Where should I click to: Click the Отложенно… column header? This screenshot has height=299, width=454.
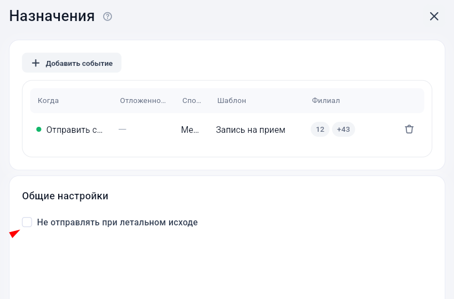tap(143, 101)
